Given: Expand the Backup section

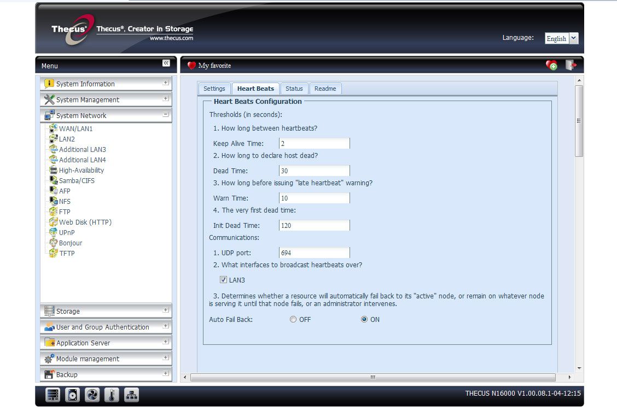Looking at the screenshot, I should [x=166, y=374].
